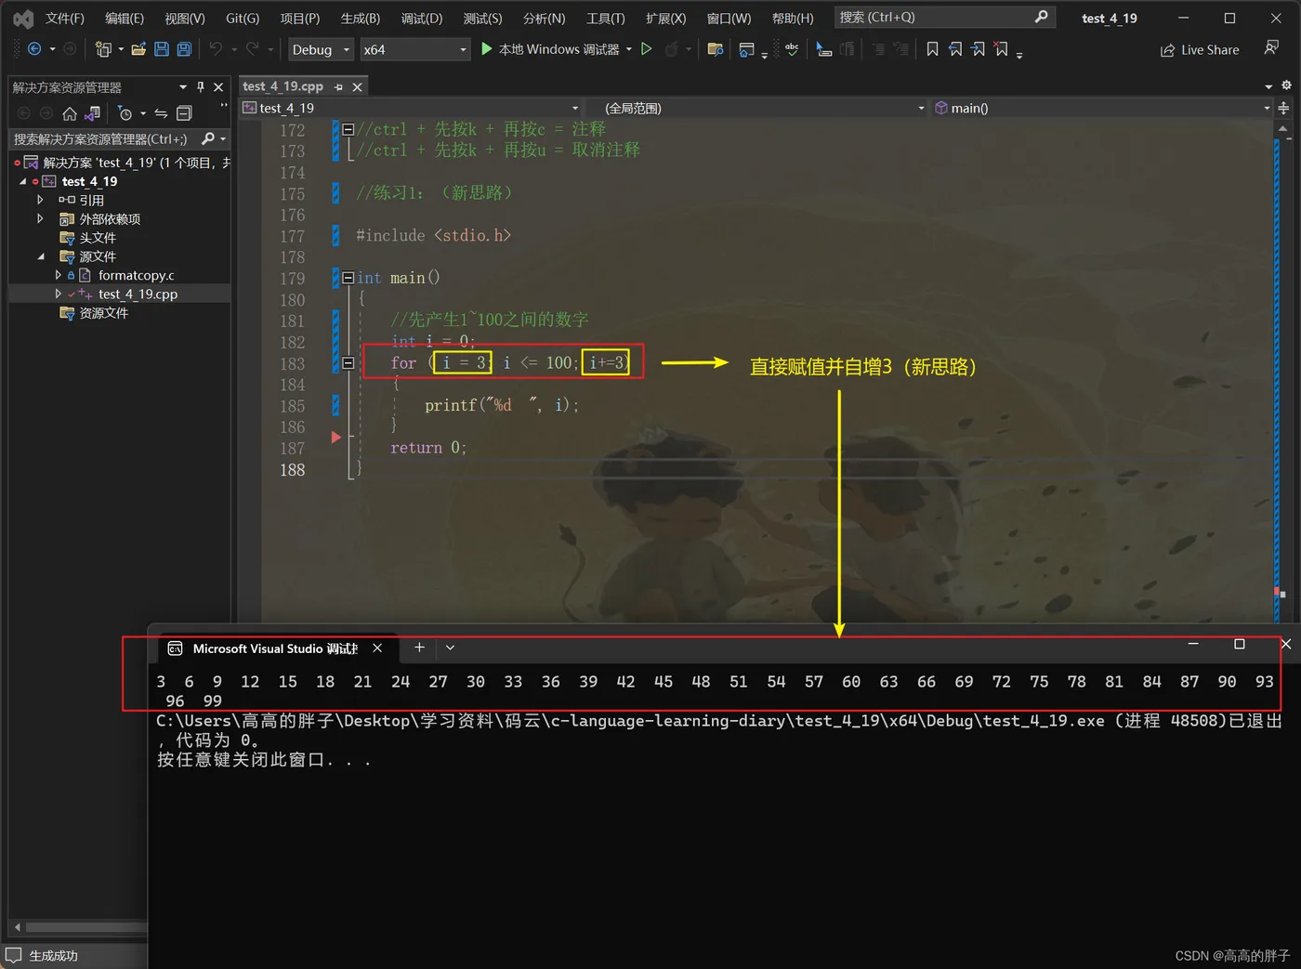This screenshot has height=969, width=1301.
Task: Open the 生成(B) menu
Action: tap(361, 19)
